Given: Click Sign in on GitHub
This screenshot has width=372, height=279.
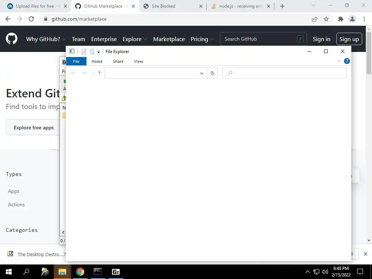Looking at the screenshot, I should click(x=322, y=39).
